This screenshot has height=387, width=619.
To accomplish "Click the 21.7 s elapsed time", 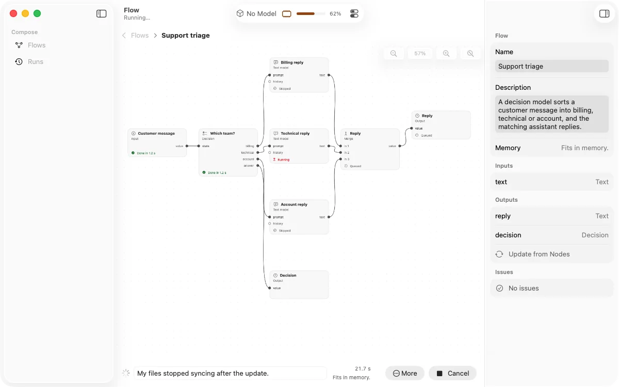I will tap(363, 369).
